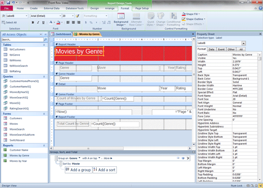Collapse the Forms group in navigation pane

tap(44, 114)
